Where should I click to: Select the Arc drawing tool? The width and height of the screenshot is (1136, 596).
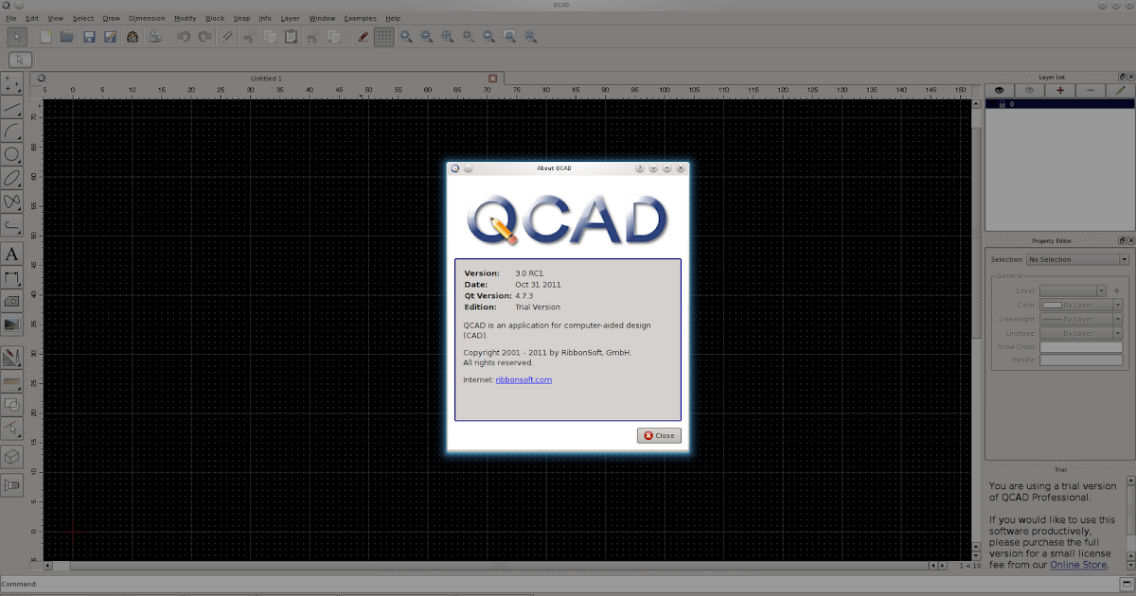(12, 131)
